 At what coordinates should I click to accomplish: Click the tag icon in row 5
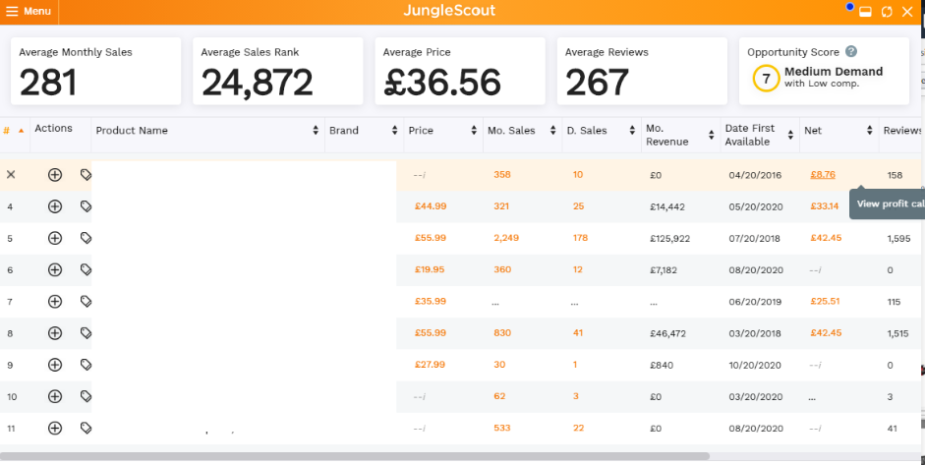coord(86,238)
